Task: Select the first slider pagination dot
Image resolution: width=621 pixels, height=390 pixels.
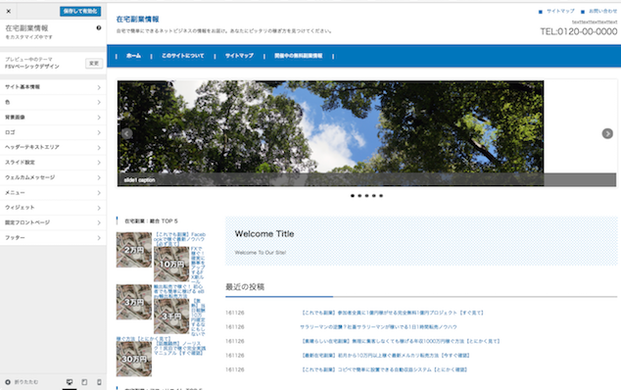Action: [353, 196]
